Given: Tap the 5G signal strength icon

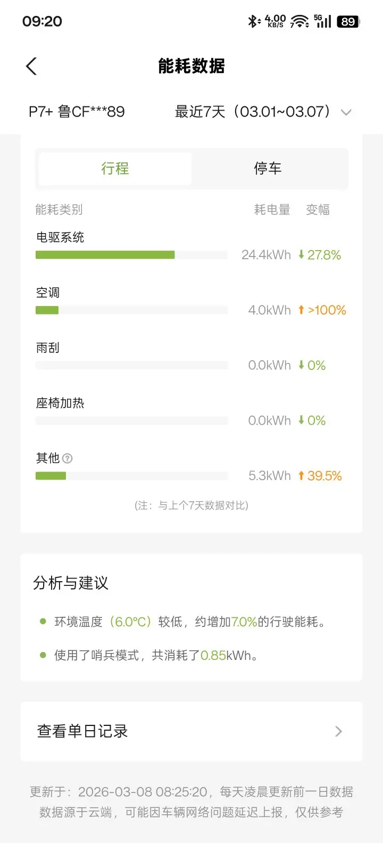Looking at the screenshot, I should (x=322, y=21).
